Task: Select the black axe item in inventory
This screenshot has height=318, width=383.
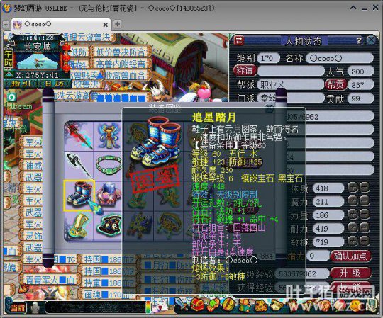Action: 79,165
